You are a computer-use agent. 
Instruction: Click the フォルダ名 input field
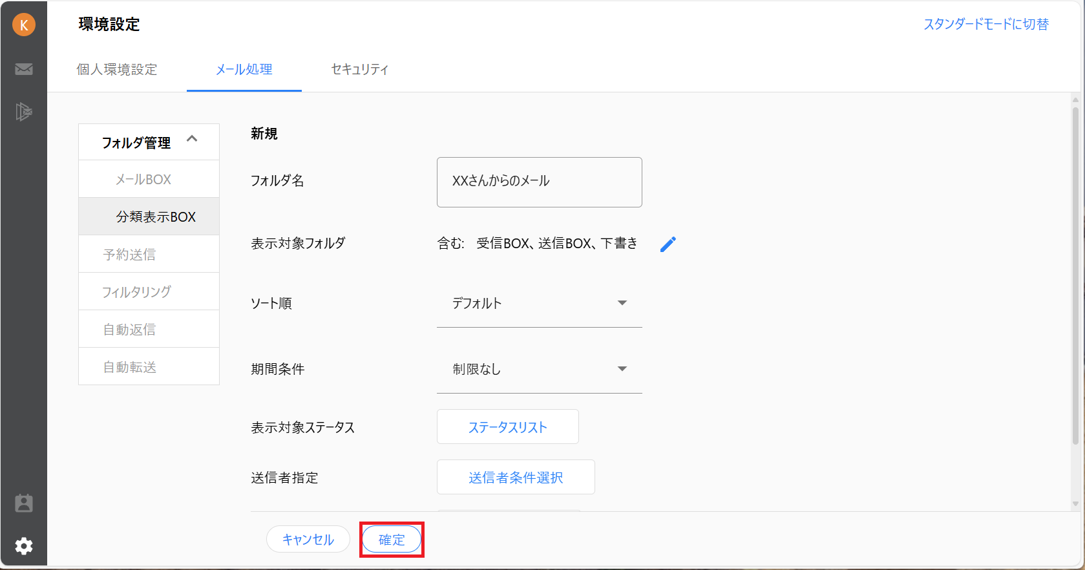point(540,182)
